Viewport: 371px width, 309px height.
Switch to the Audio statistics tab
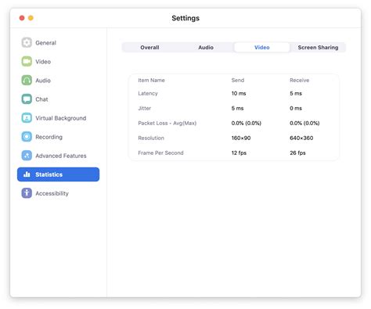pyautogui.click(x=206, y=48)
